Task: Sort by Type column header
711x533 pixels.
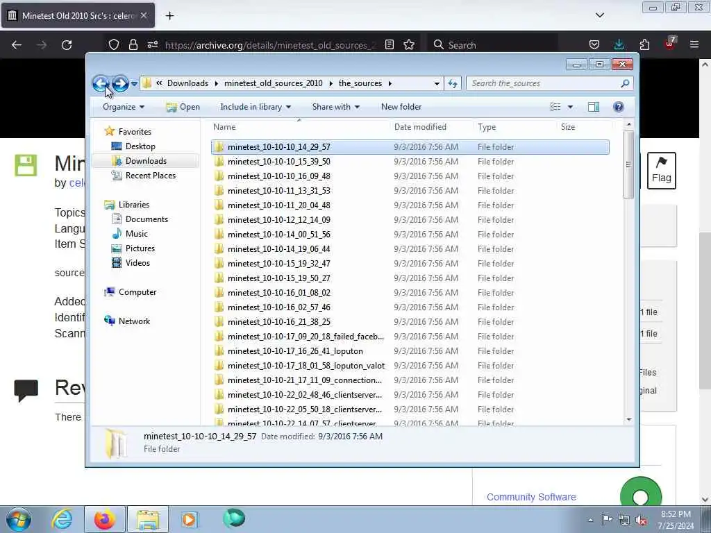Action: (514, 127)
